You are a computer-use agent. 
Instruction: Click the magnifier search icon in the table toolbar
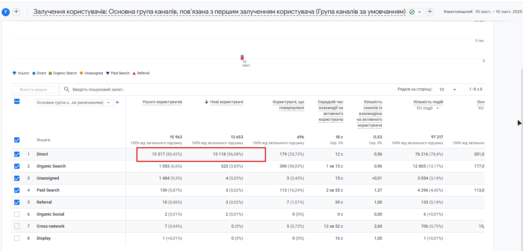[67, 89]
